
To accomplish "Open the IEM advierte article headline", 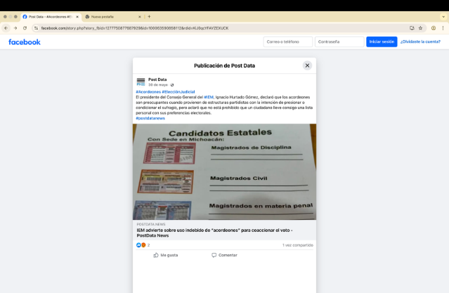I will tap(214, 233).
